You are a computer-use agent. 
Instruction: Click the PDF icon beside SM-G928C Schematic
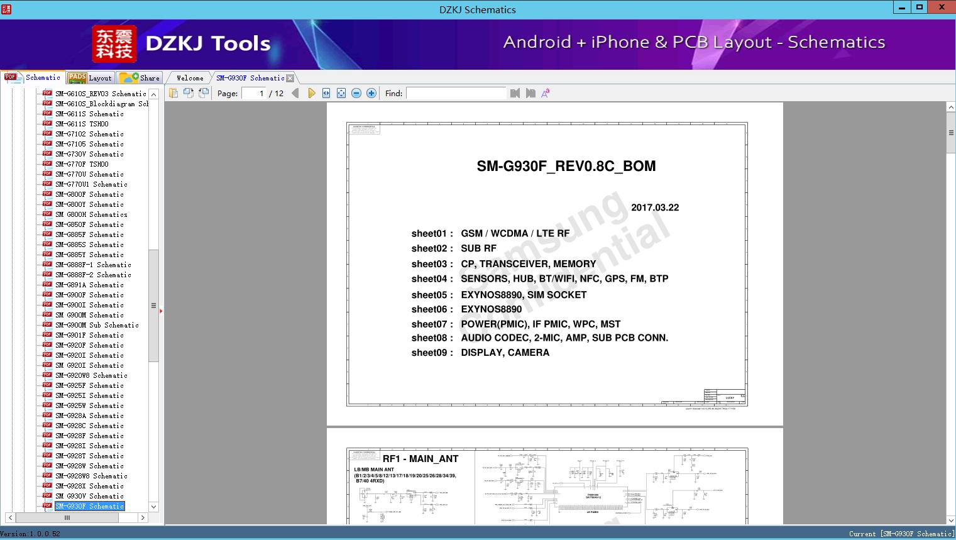click(x=47, y=425)
